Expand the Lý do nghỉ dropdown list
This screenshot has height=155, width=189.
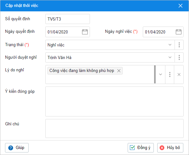[160, 75]
